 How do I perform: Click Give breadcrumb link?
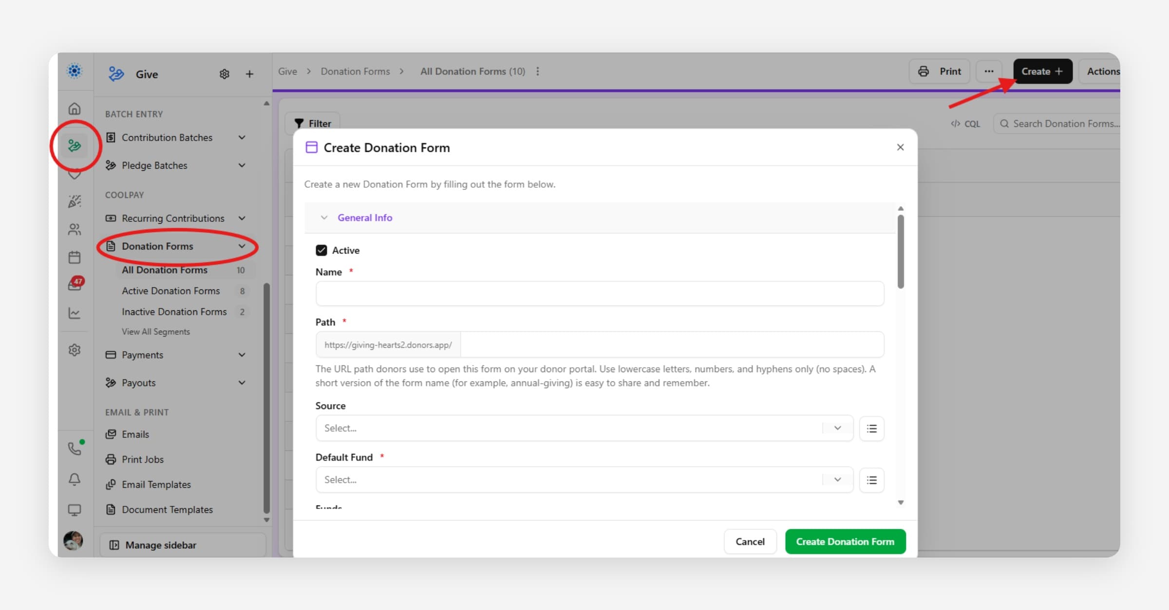(287, 72)
